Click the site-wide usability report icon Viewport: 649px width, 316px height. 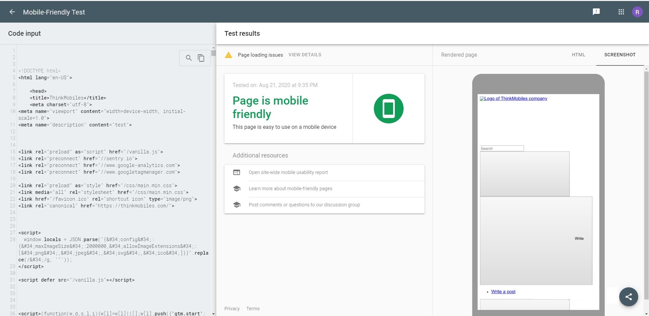coord(237,172)
